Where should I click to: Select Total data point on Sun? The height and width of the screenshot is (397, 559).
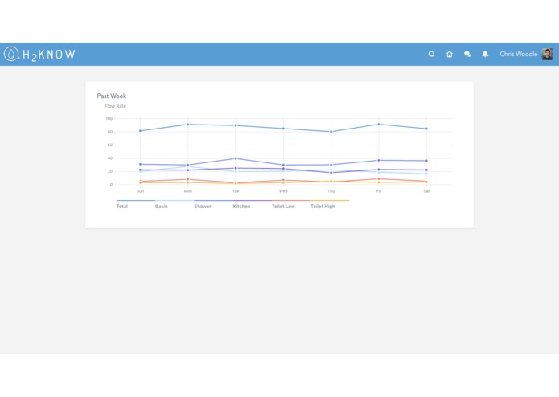[x=140, y=131]
